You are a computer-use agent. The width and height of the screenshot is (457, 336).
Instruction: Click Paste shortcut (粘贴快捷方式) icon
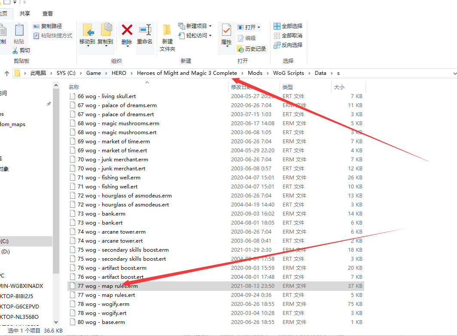click(x=36, y=36)
